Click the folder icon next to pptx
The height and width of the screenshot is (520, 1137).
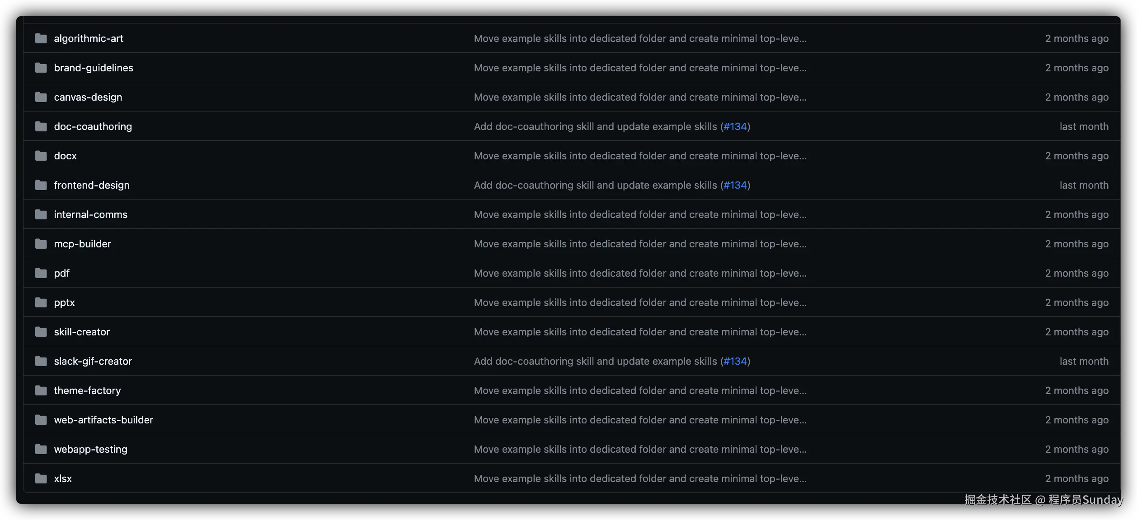pos(41,302)
